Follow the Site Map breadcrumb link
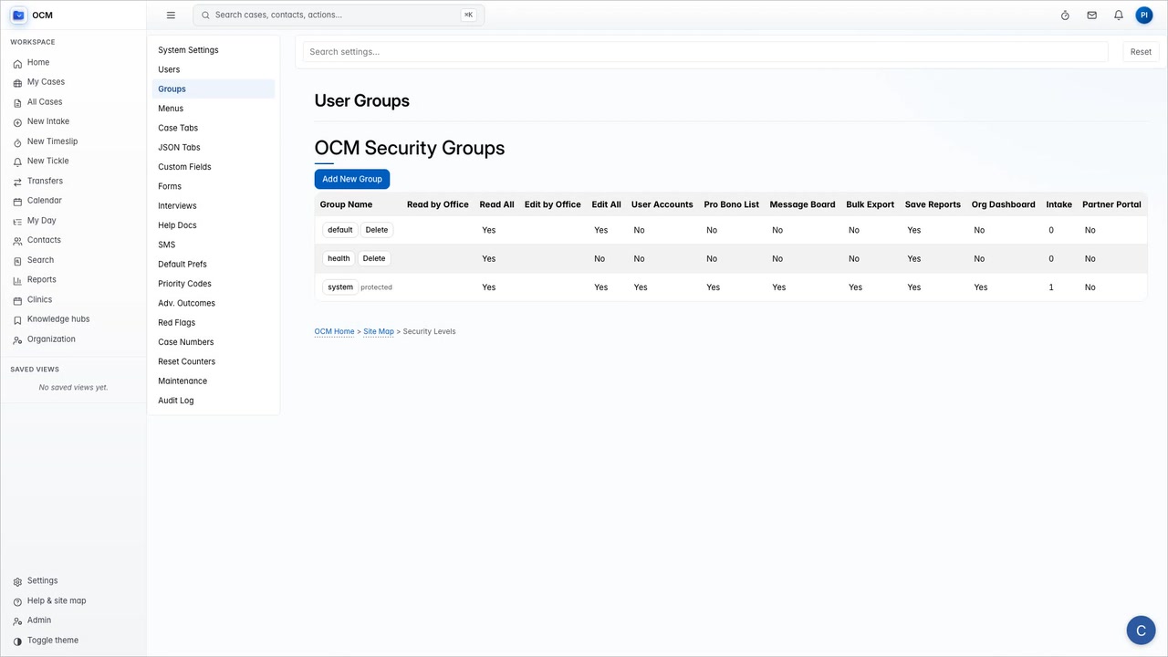 tap(379, 331)
